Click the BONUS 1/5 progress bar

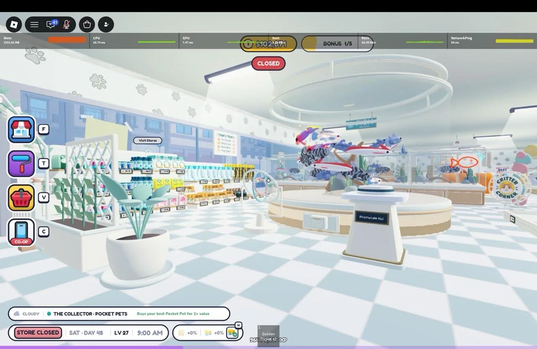(337, 44)
